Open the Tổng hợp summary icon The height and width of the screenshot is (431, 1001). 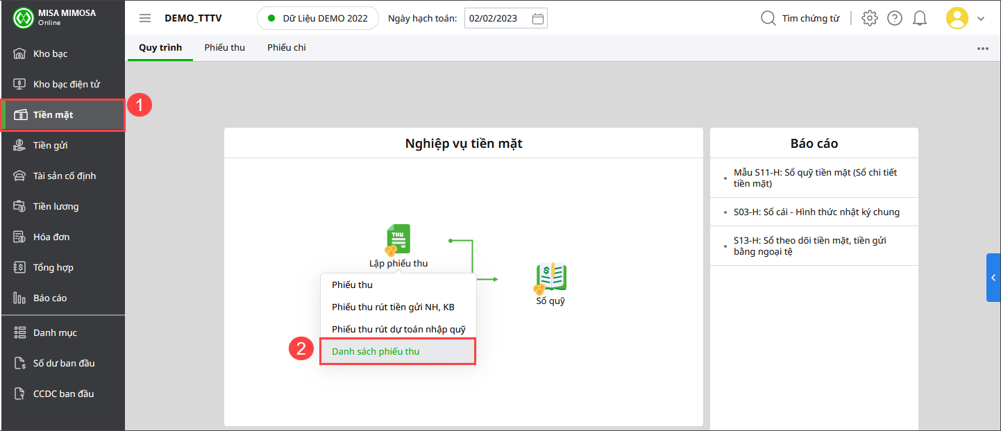pos(19,268)
